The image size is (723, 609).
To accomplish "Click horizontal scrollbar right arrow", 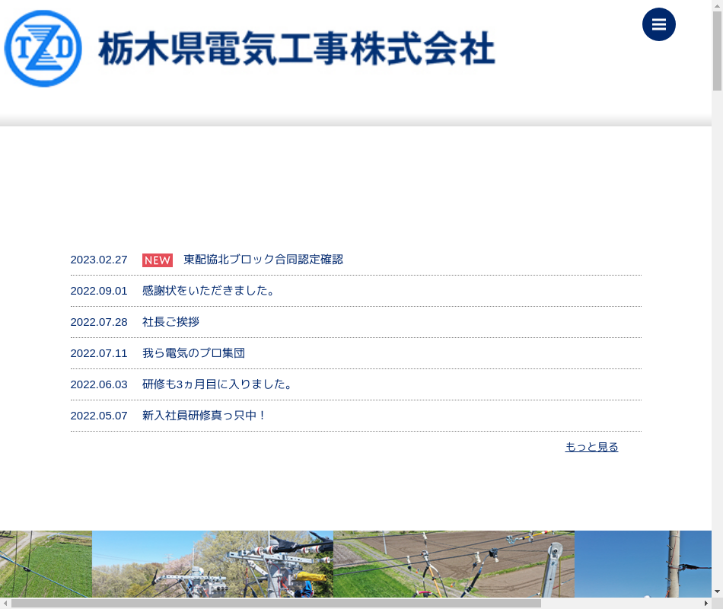I will click(x=705, y=603).
